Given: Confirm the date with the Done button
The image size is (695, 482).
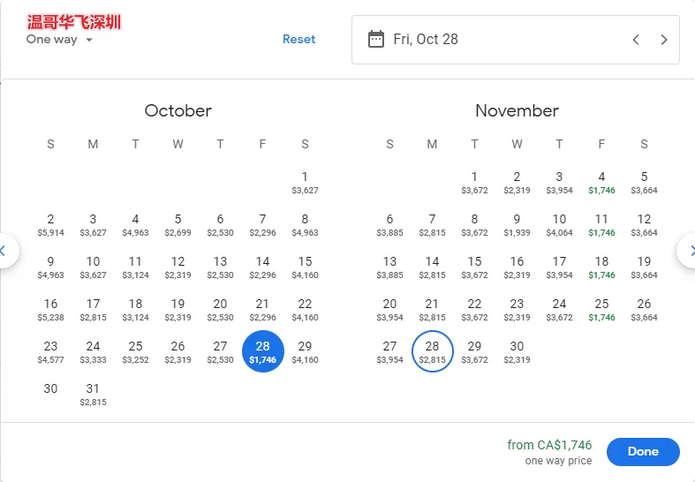Looking at the screenshot, I should pyautogui.click(x=643, y=451).
